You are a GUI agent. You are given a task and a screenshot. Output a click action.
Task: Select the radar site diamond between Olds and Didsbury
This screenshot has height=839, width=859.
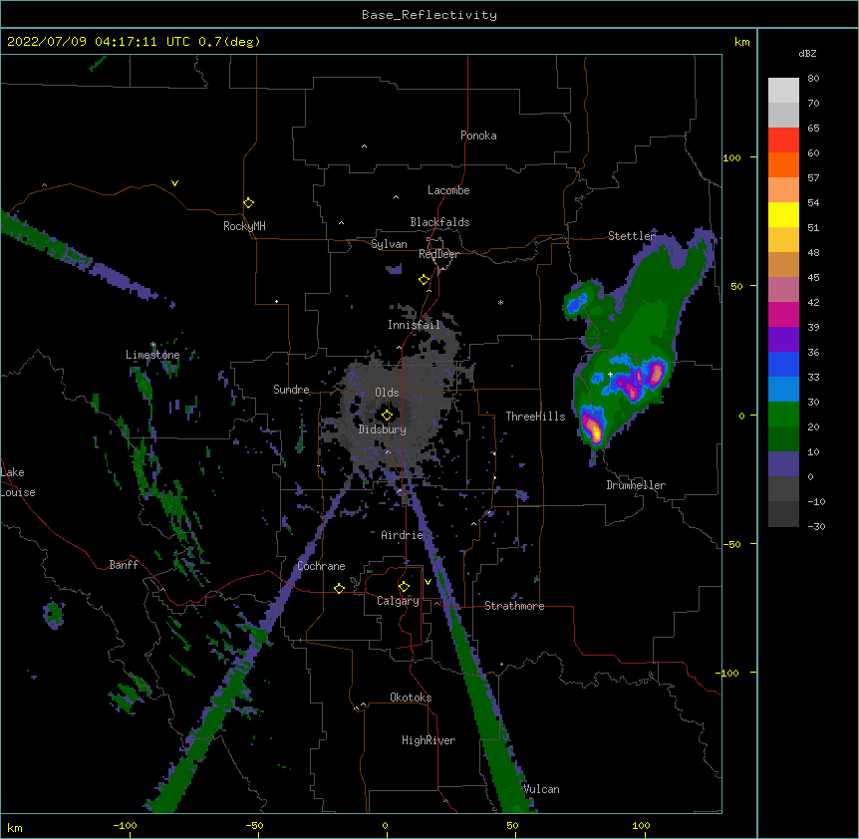pyautogui.click(x=387, y=416)
